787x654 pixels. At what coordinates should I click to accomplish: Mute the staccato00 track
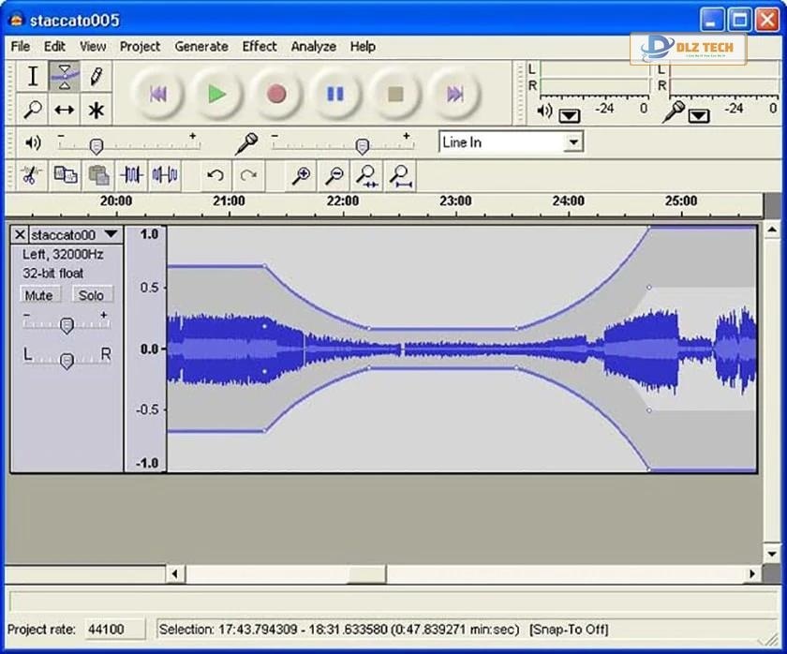39,294
